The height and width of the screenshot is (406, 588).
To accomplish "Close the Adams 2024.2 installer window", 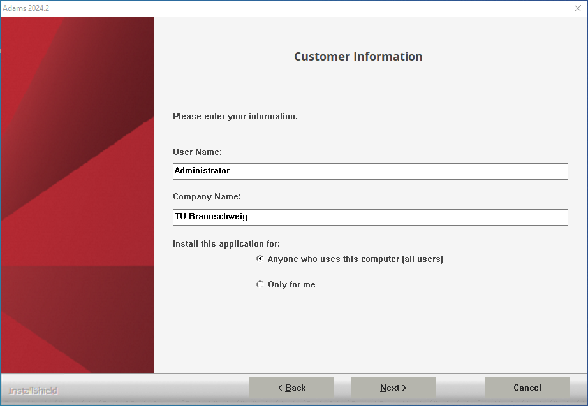I will click(x=578, y=8).
